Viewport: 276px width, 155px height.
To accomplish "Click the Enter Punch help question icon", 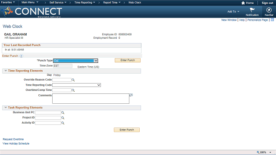I will [x=21, y=56].
